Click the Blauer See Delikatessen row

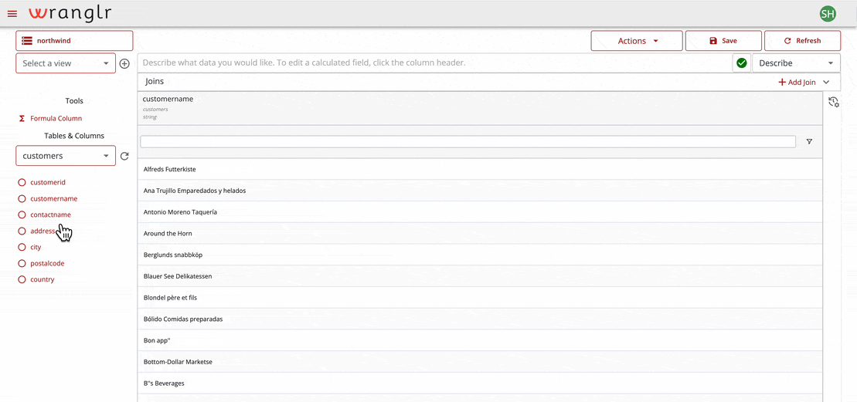point(480,276)
